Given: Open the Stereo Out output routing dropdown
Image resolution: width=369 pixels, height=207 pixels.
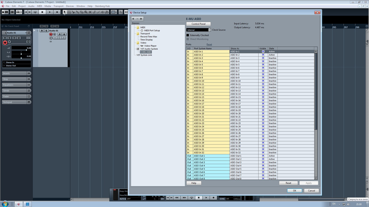Looking at the screenshot, I should pyautogui.click(x=16, y=66).
